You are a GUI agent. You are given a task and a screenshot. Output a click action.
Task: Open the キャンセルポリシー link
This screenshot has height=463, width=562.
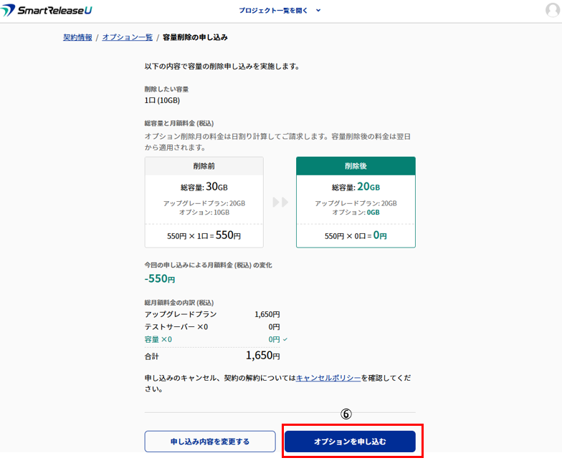pos(328,378)
